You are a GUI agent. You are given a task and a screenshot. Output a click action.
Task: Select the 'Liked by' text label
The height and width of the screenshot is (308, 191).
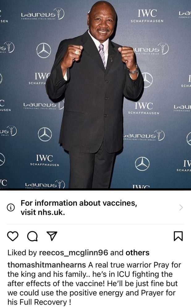[x=22, y=253]
